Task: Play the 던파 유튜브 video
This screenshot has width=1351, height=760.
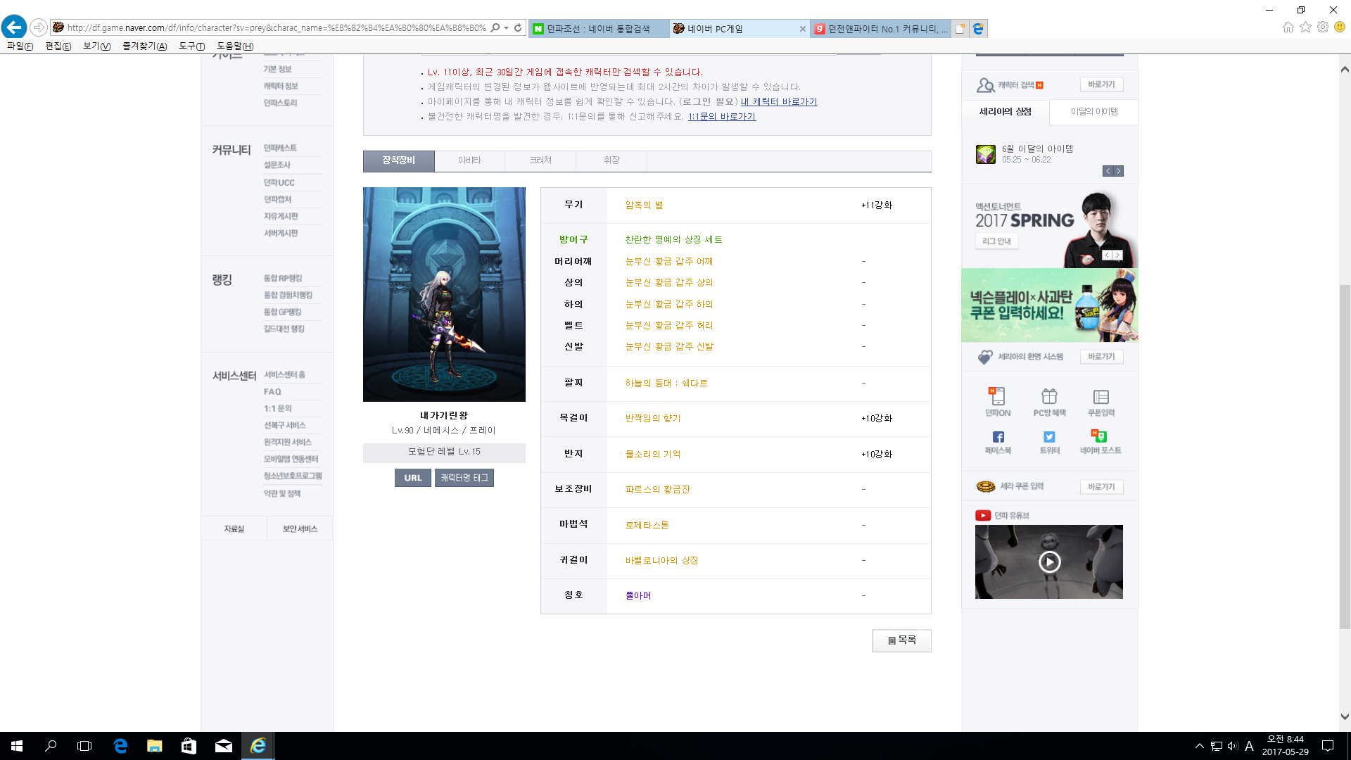Action: 1049,562
